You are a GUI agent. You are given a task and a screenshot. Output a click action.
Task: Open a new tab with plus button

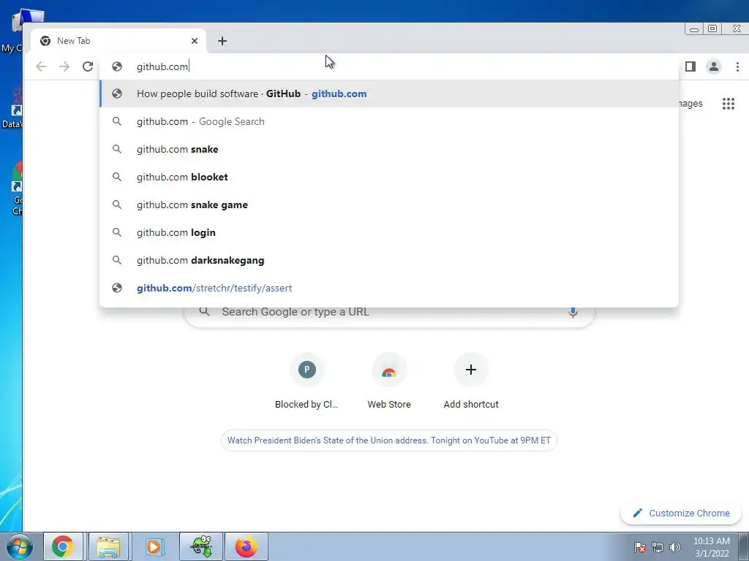(222, 41)
